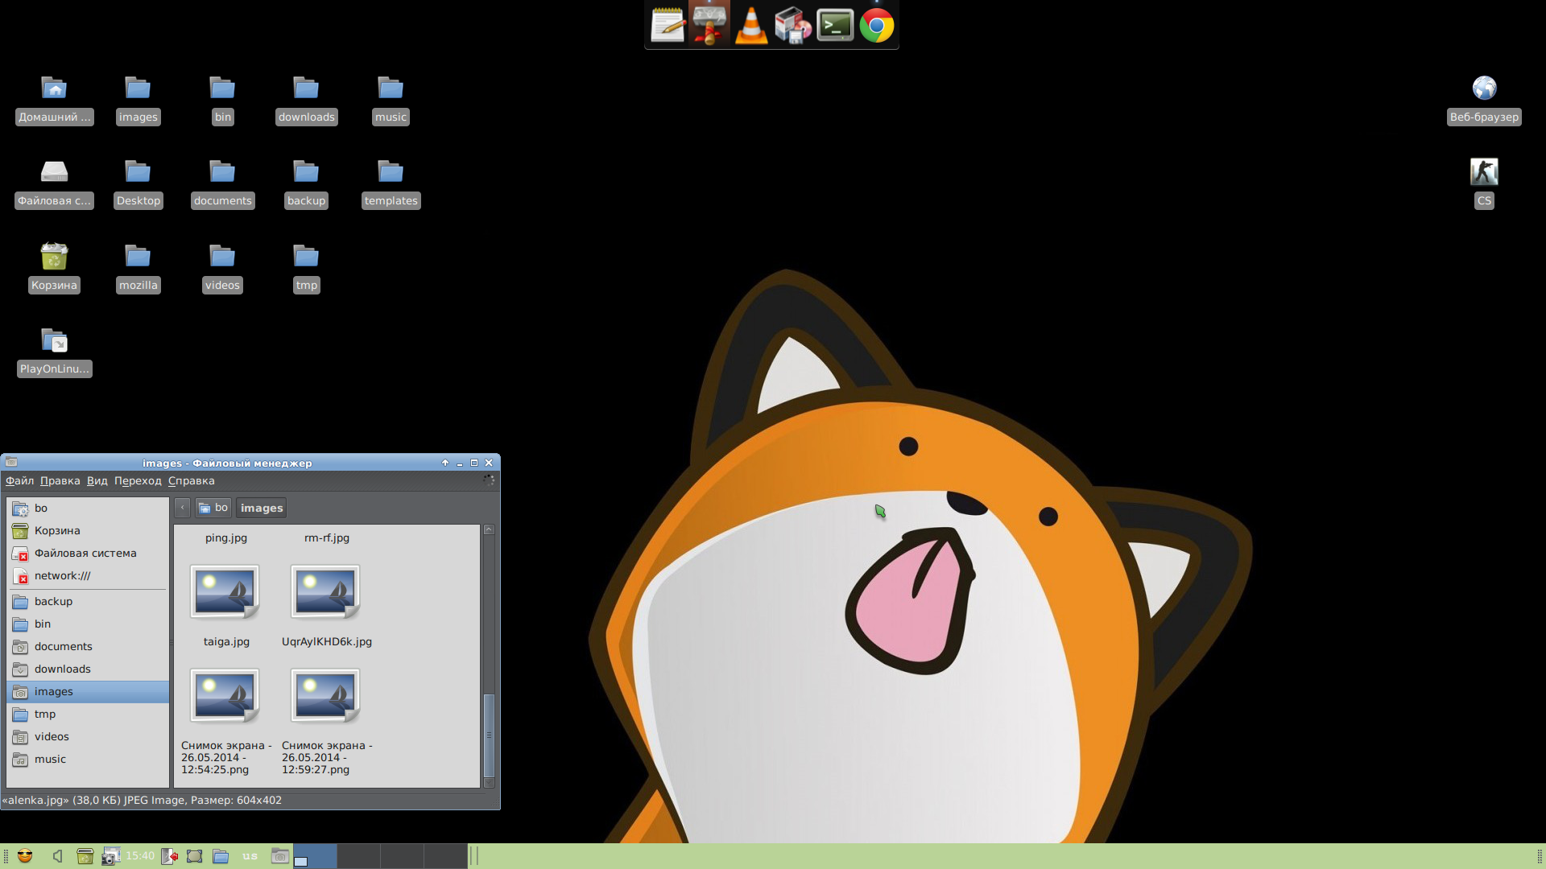
Task: Select tmp bookmark in the sidebar
Action: (x=88, y=714)
